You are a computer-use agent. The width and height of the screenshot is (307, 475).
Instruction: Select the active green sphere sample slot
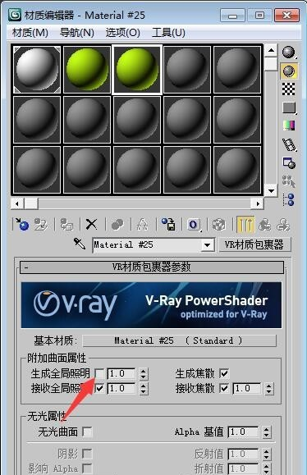(x=137, y=70)
